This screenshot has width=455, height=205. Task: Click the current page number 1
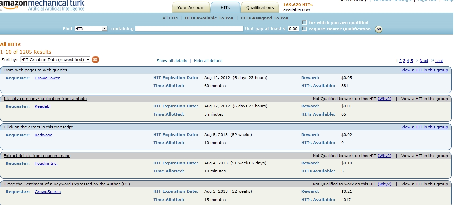coord(397,61)
